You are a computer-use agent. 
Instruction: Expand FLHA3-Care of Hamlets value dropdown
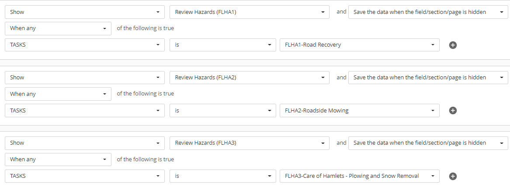(x=359, y=176)
